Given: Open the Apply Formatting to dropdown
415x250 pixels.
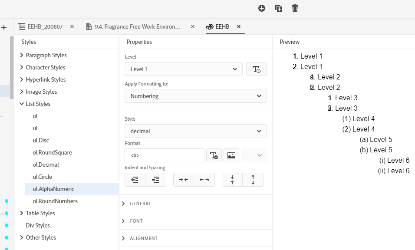Looking at the screenshot, I should tap(195, 96).
